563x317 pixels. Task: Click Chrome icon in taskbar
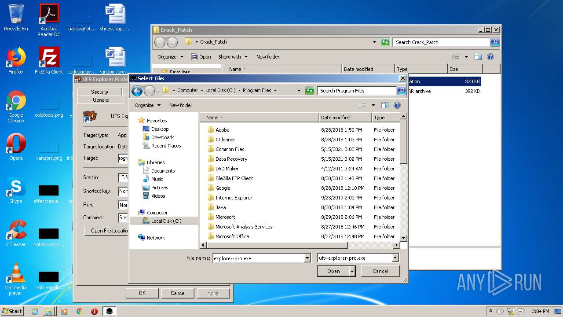click(x=79, y=311)
